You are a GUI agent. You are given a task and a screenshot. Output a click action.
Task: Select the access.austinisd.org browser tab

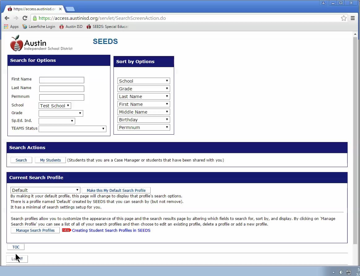[x=34, y=9]
